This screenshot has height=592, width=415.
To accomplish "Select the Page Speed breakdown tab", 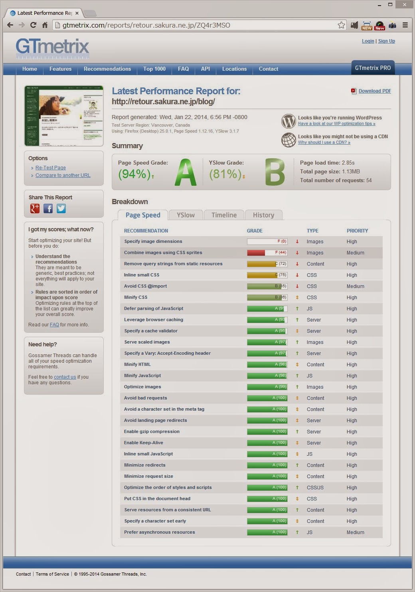I will click(x=143, y=215).
